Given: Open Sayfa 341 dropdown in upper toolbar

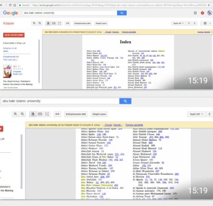Looking at the screenshot, I should pyautogui.click(x=178, y=23).
